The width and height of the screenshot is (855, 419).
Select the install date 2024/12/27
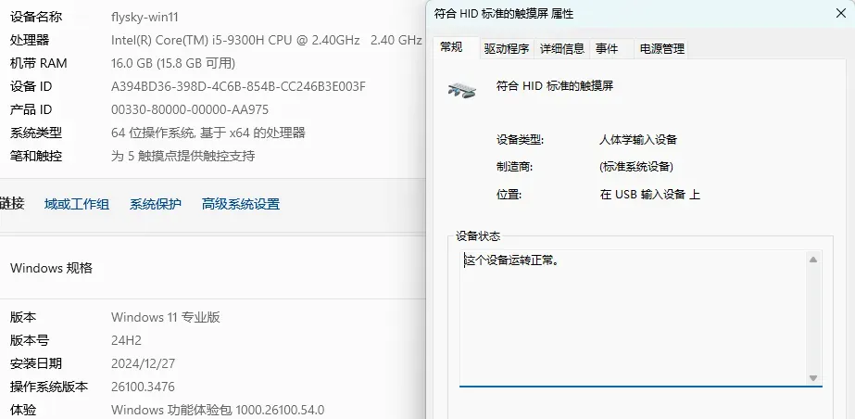click(x=143, y=363)
